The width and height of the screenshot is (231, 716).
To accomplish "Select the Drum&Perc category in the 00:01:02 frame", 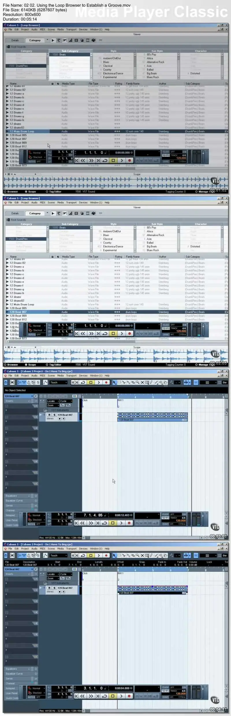I will coord(26,66).
